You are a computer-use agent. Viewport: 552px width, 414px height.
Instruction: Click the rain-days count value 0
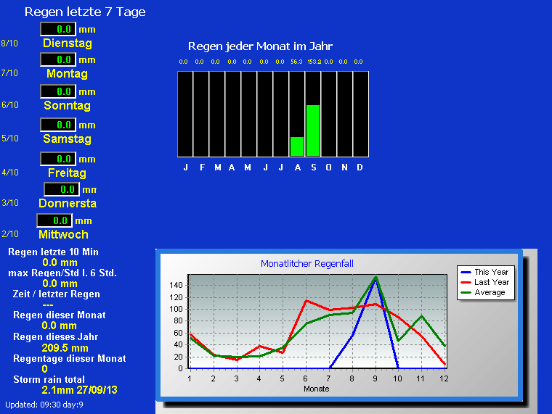click(x=45, y=369)
